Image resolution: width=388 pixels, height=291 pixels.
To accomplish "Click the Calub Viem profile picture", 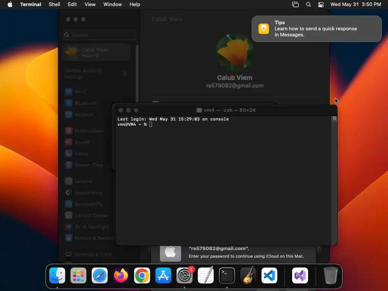I will 235,52.
